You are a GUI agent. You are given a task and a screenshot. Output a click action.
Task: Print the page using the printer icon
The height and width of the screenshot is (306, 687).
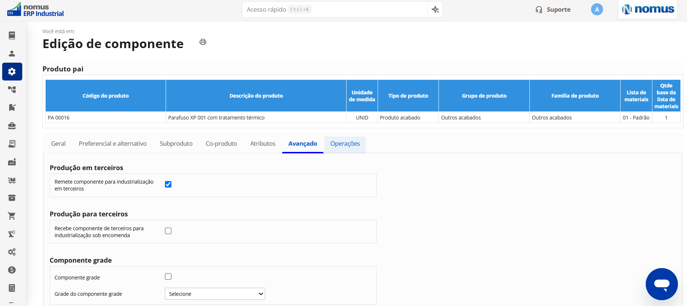click(x=203, y=42)
